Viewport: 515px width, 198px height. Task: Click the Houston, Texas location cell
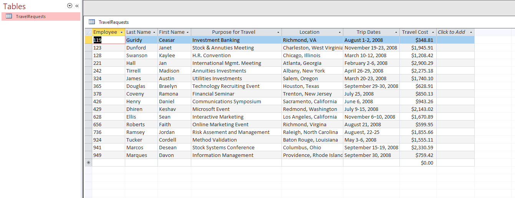click(x=313, y=86)
